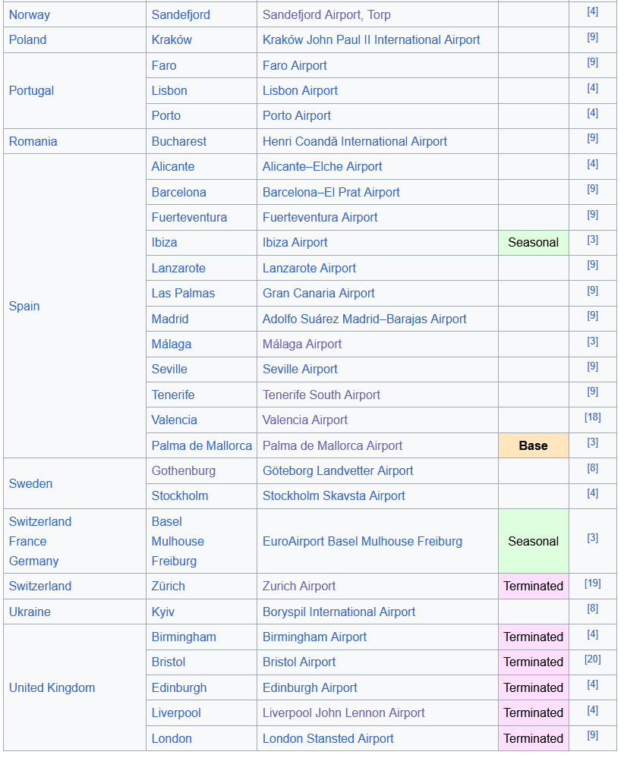This screenshot has width=624, height=758.
Task: Open the Valencia city link
Action: (174, 420)
